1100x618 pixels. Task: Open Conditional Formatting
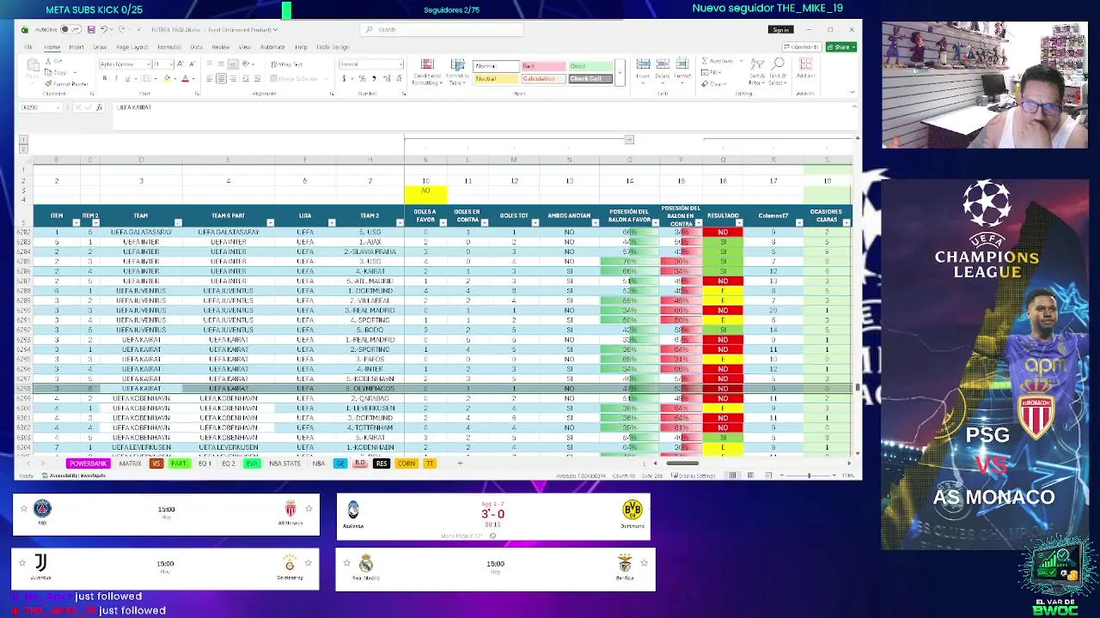(x=427, y=72)
